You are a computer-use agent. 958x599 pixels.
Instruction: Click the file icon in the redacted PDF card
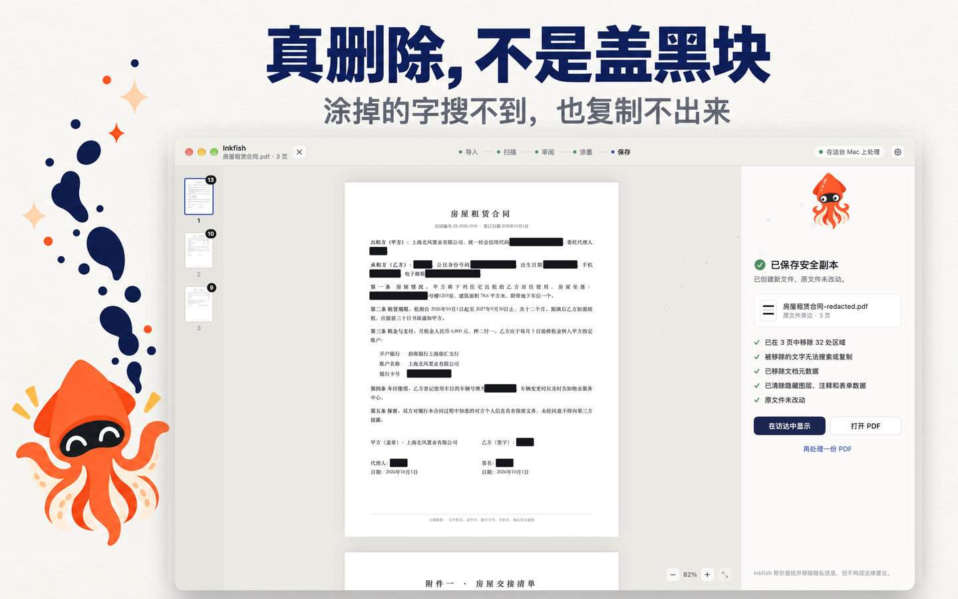pos(768,310)
